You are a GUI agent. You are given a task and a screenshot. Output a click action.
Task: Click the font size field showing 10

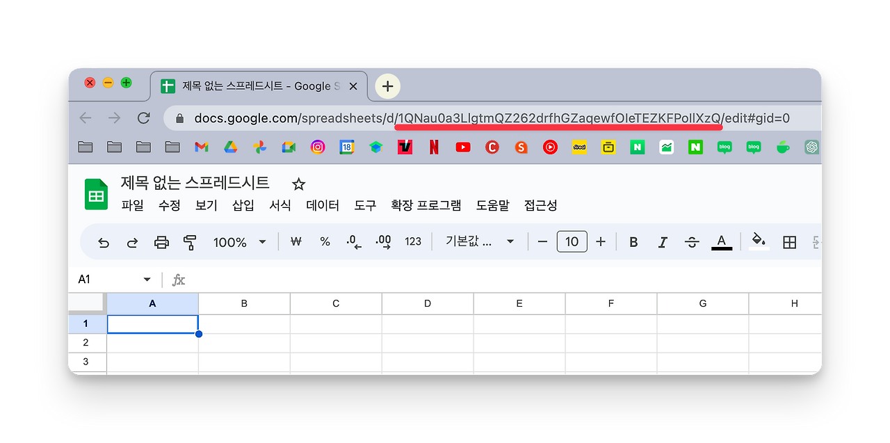point(572,242)
